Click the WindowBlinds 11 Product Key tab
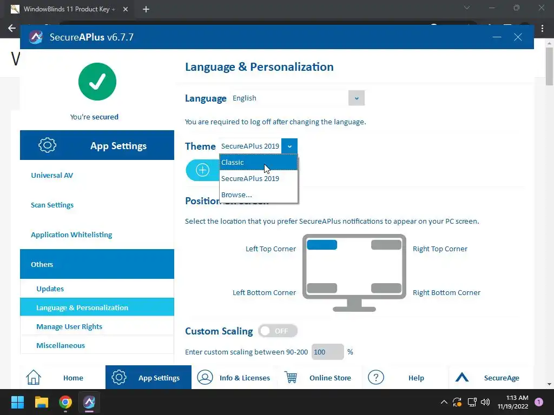 pyautogui.click(x=69, y=9)
